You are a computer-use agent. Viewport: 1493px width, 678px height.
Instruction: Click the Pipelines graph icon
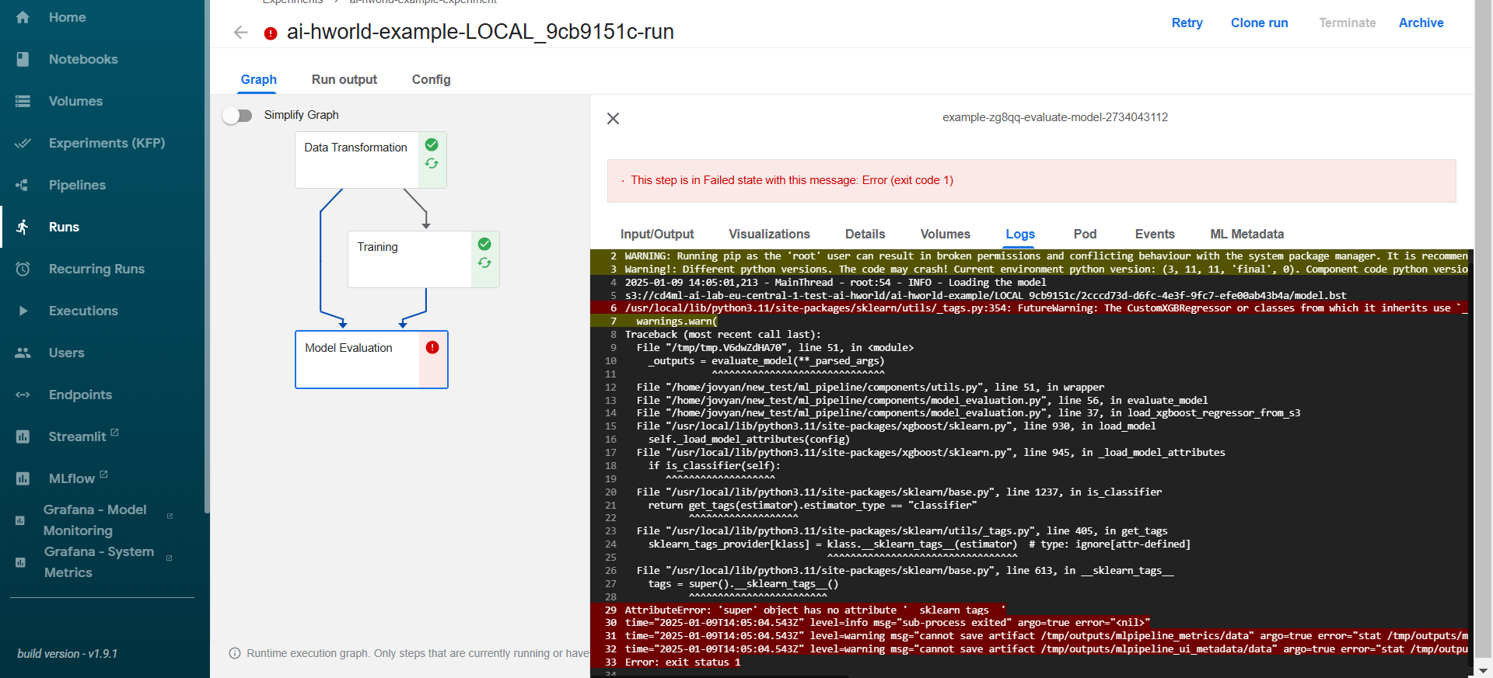click(23, 185)
